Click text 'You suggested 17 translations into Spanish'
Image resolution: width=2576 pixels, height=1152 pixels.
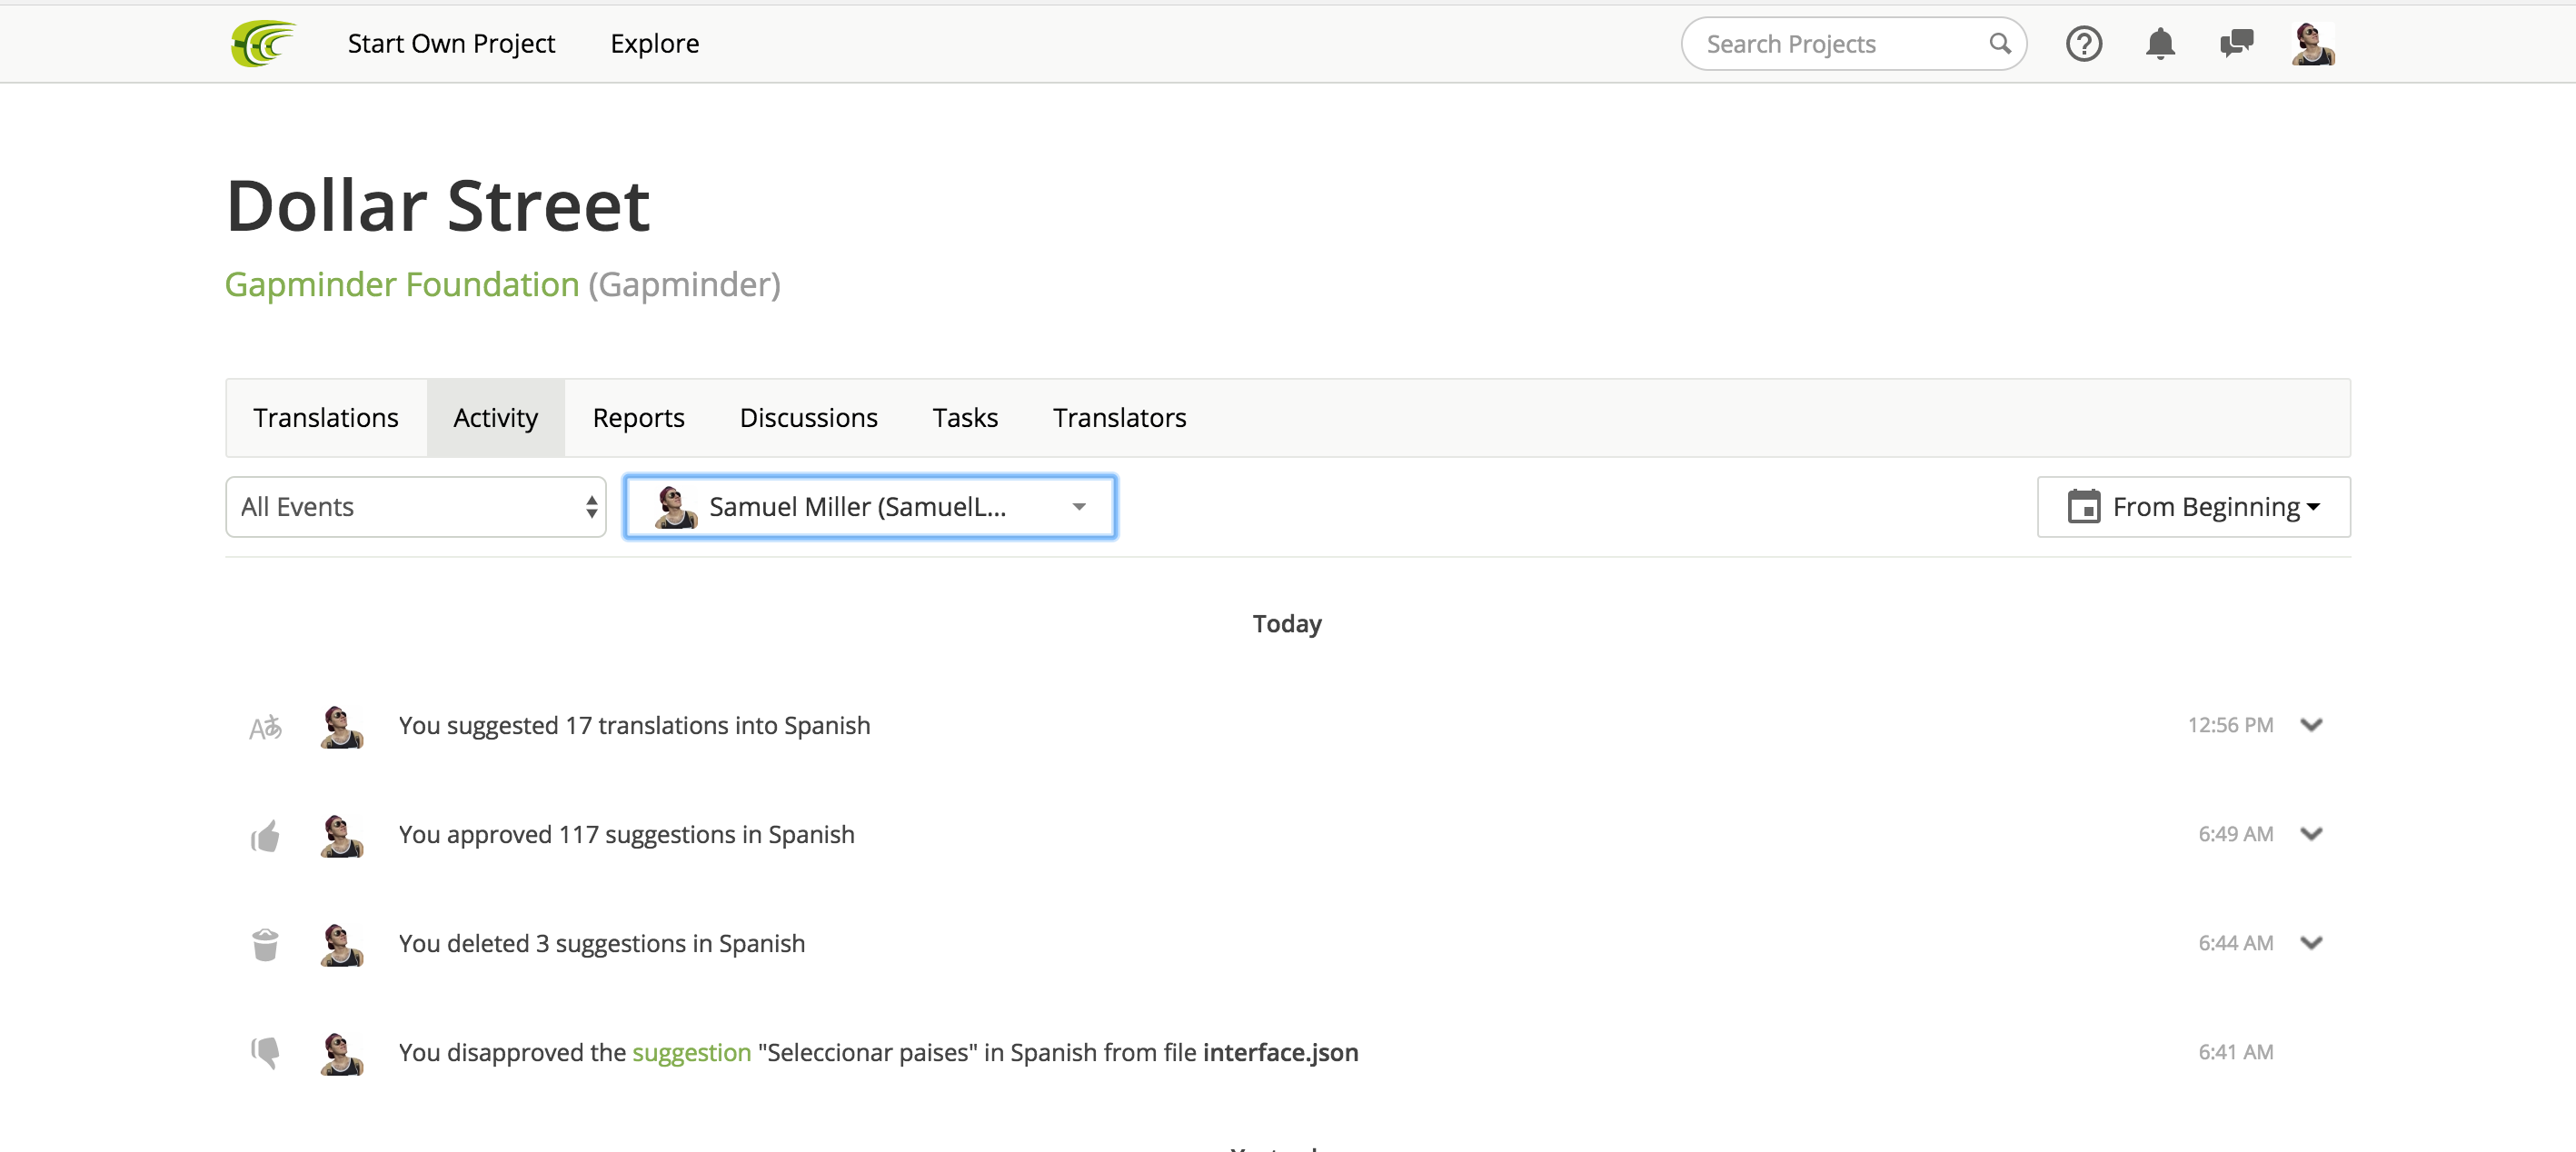pyautogui.click(x=634, y=726)
